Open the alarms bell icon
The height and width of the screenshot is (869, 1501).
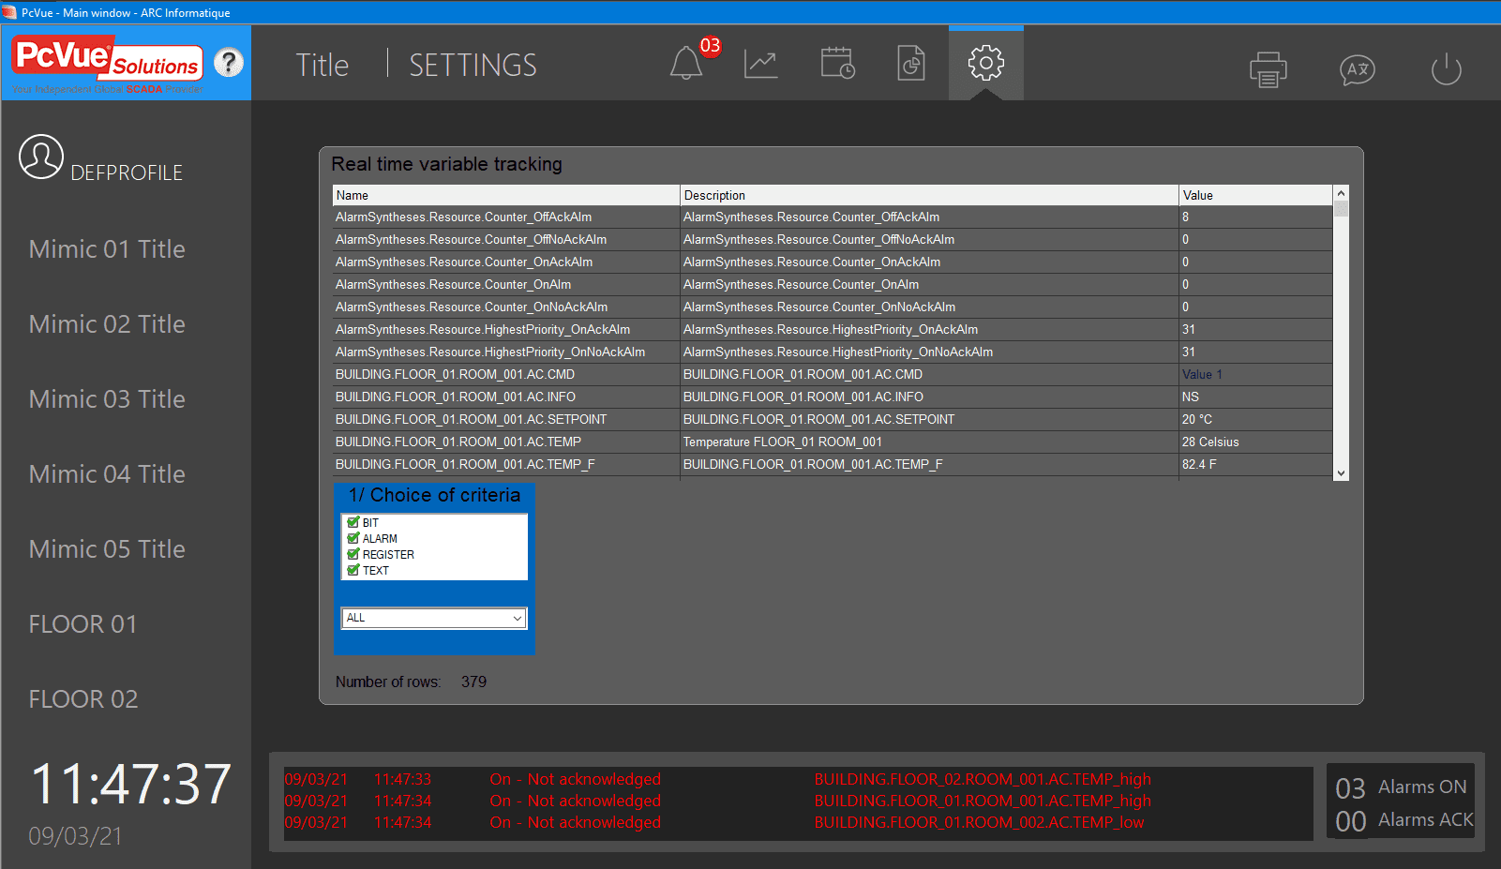coord(686,64)
